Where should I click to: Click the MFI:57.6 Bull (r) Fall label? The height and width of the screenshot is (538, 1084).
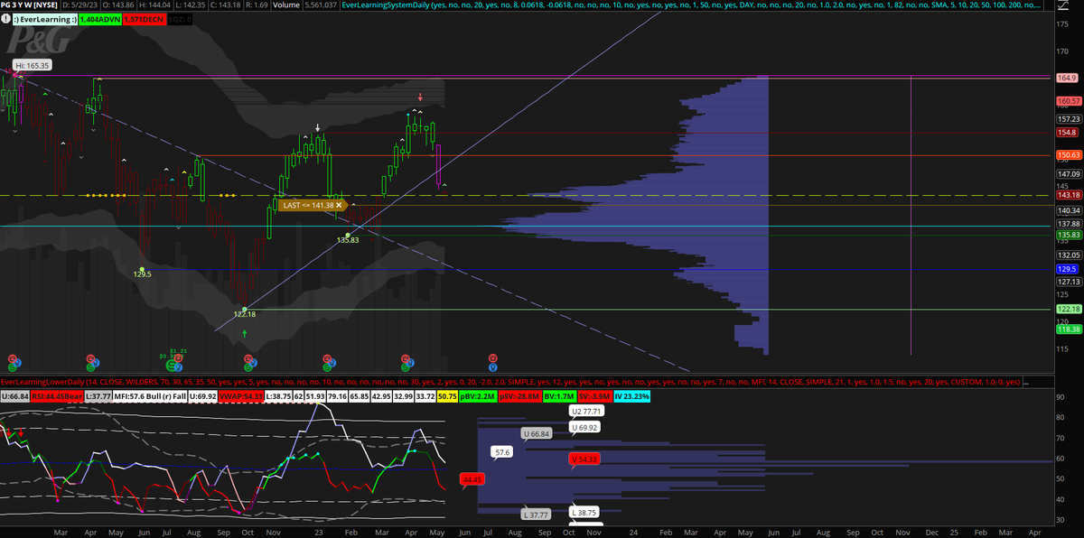tap(149, 396)
